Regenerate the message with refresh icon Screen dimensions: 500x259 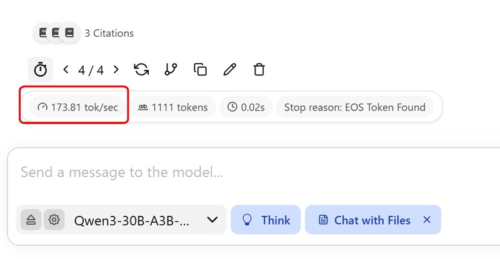coord(141,69)
